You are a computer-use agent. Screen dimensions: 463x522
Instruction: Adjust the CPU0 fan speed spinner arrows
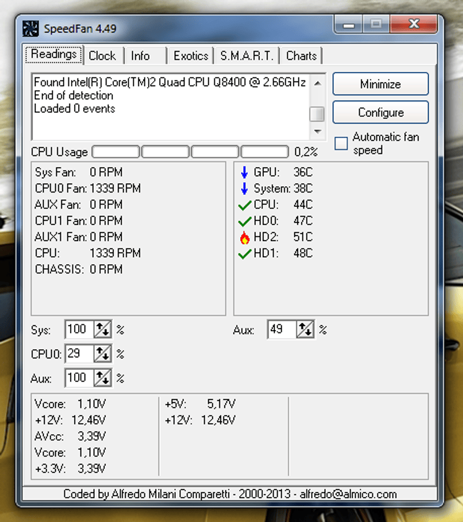tap(102, 354)
